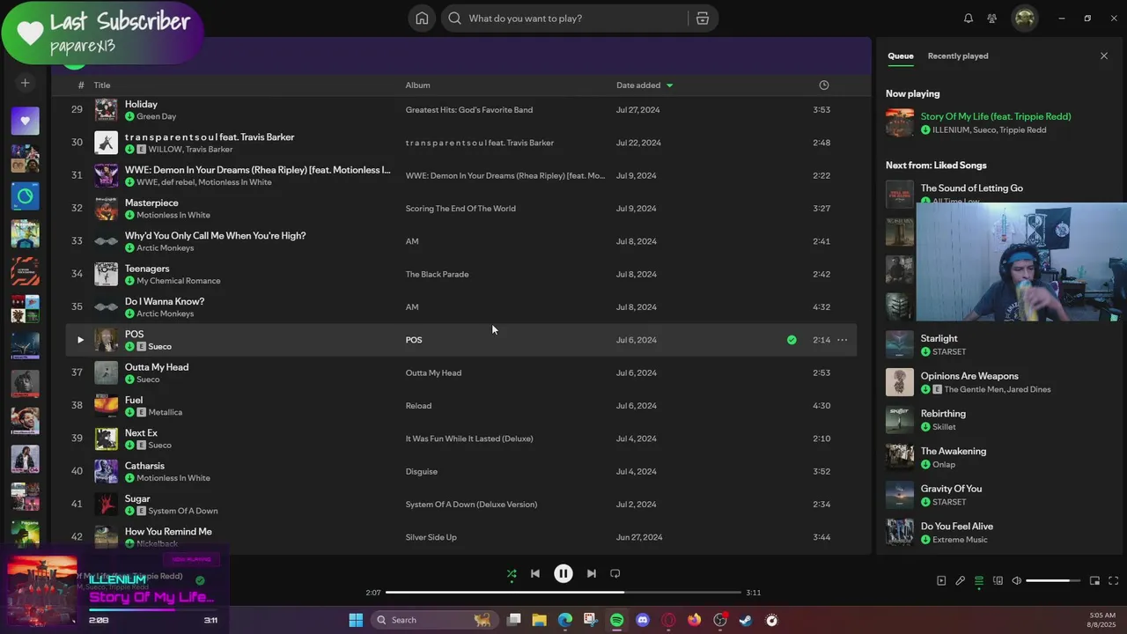Open the mini player

[1094, 581]
